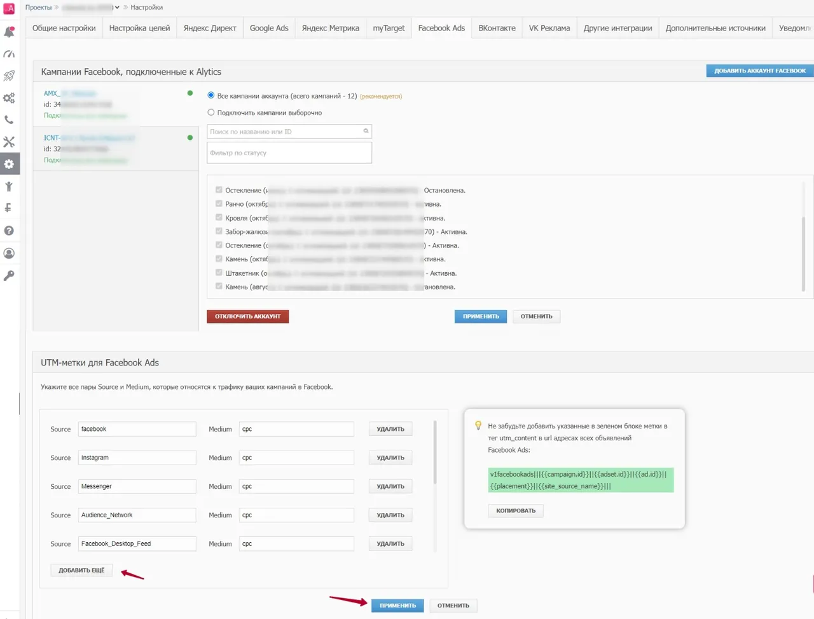This screenshot has width=814, height=619.
Task: Click the rocket icon in the sidebar
Action: (9, 76)
